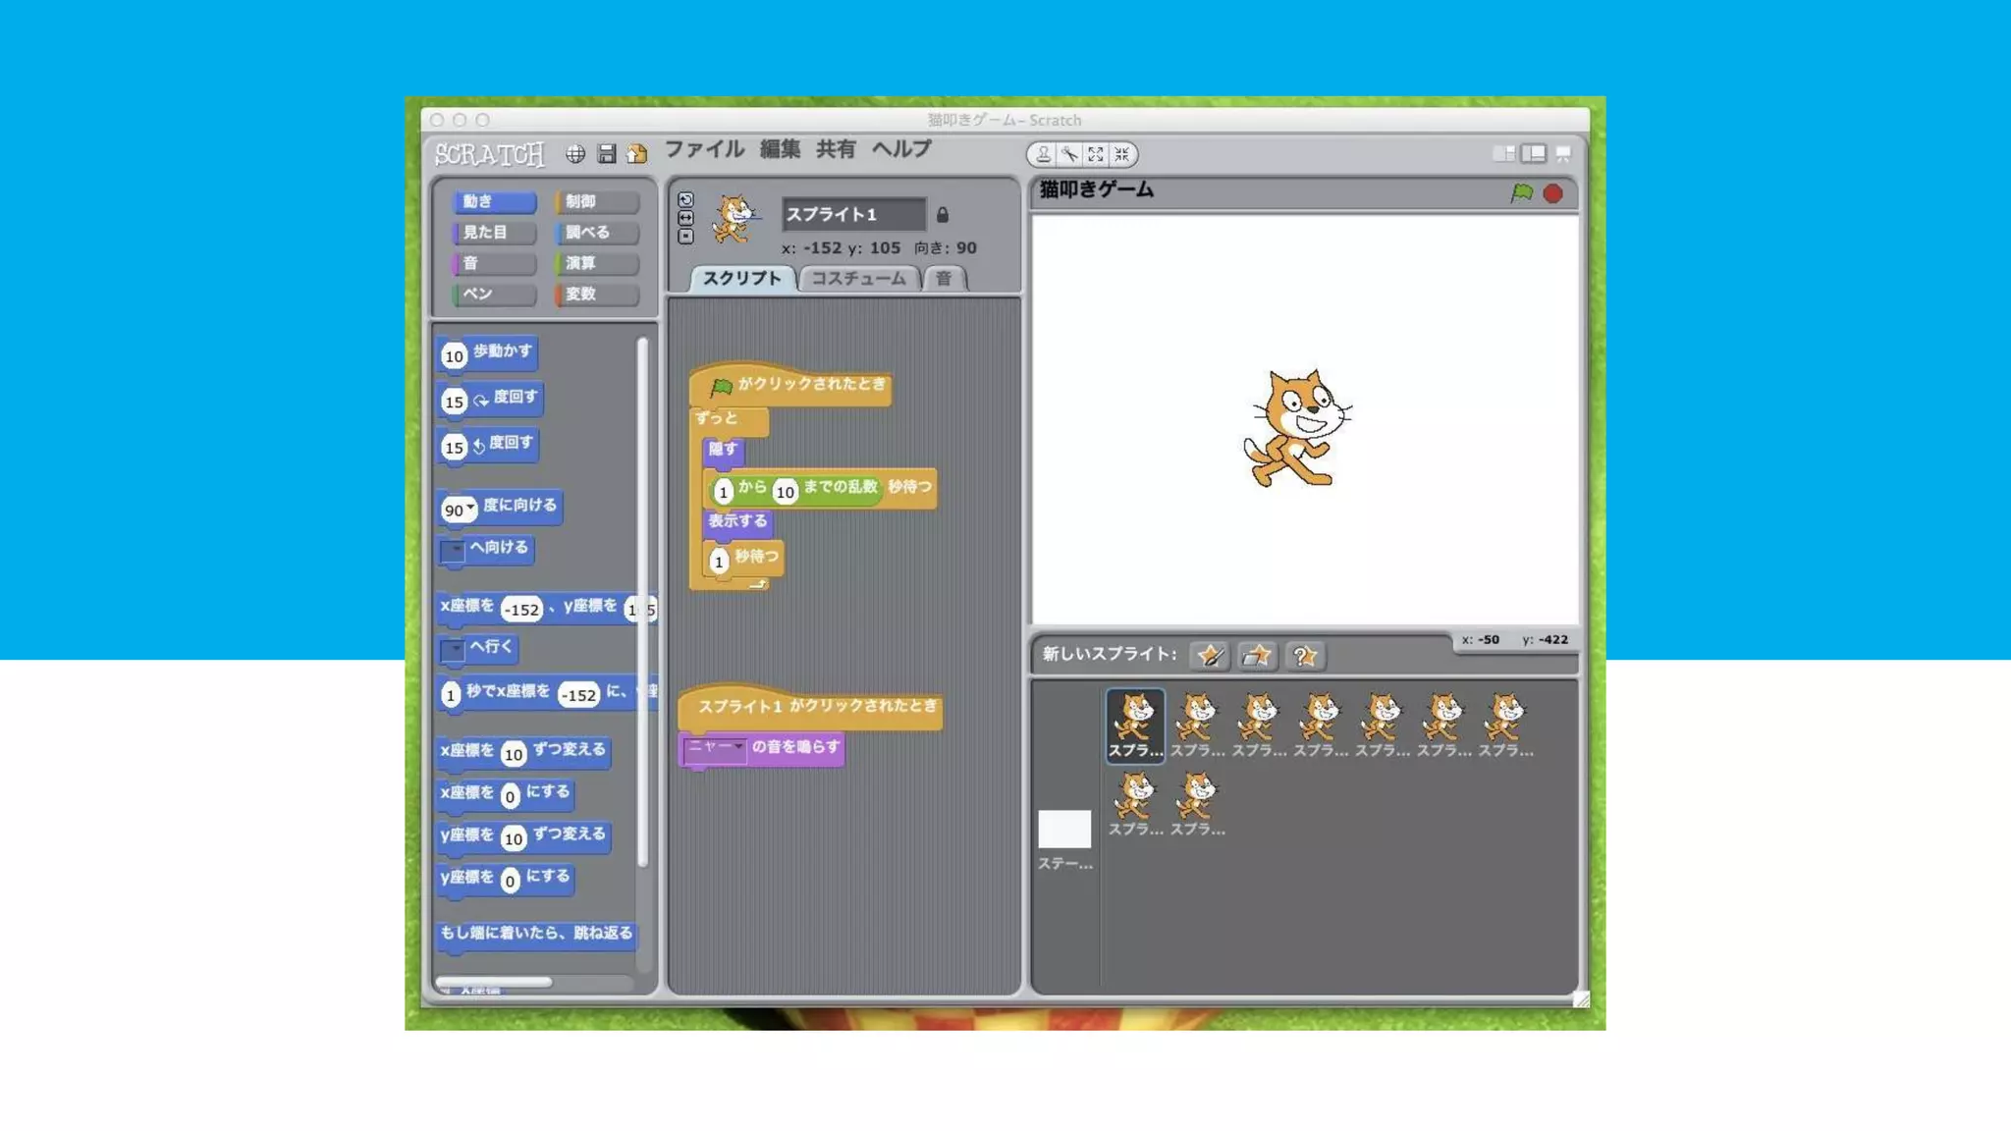
Task: Select the grow sprite tool
Action: 1096,154
